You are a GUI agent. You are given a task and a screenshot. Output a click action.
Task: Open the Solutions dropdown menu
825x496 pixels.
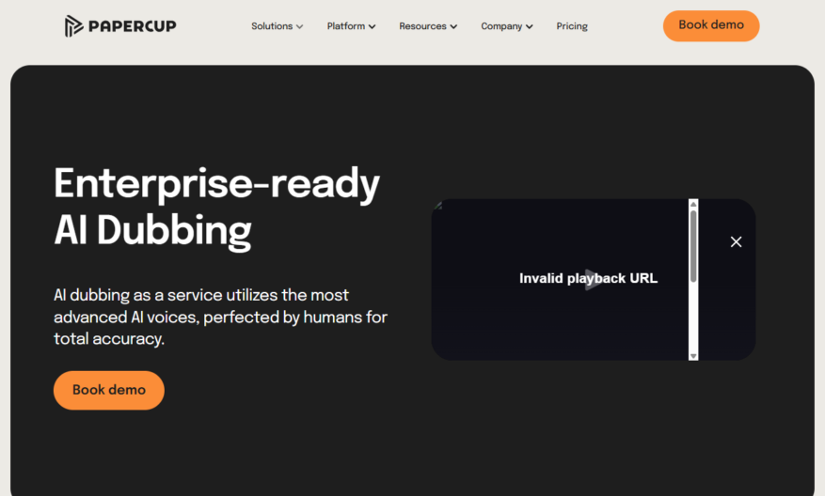point(277,26)
